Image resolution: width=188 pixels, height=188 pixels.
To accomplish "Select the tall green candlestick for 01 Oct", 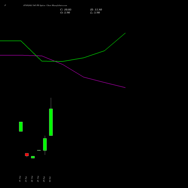I will pos(51,122).
